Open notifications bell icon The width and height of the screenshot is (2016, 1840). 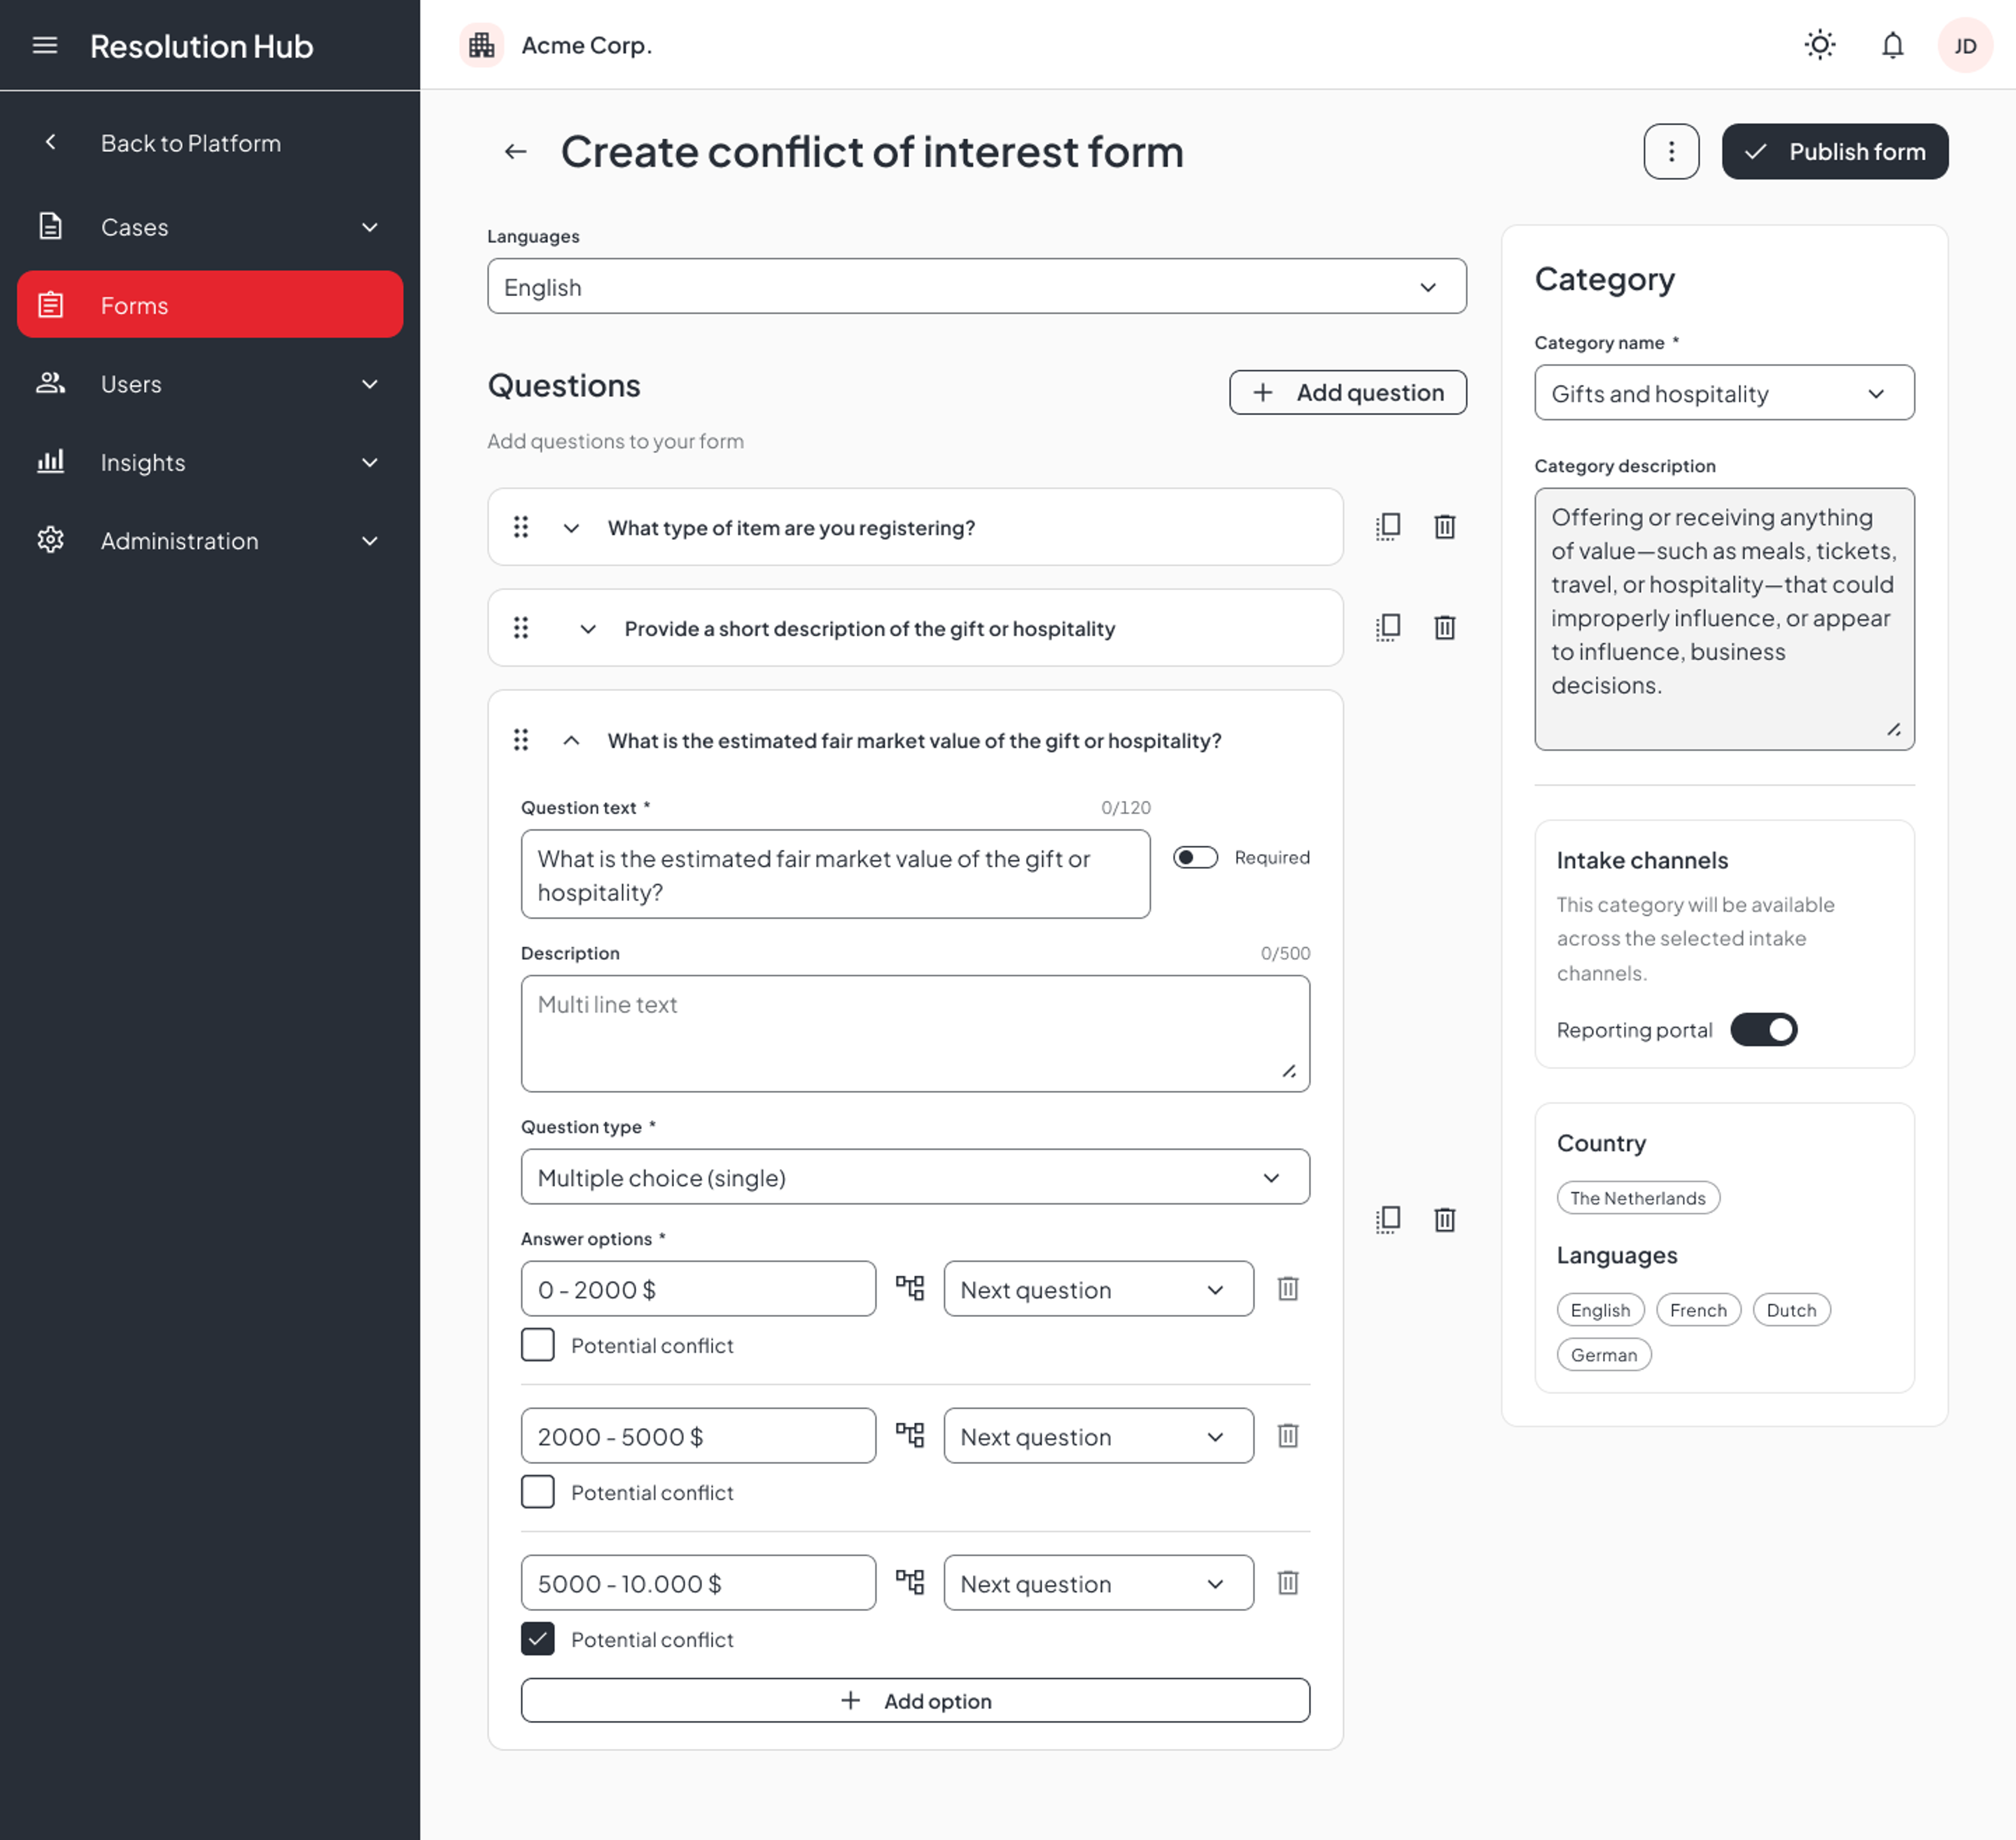pos(1892,45)
